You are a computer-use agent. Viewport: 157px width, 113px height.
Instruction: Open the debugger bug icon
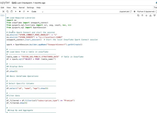click(x=134, y=11)
